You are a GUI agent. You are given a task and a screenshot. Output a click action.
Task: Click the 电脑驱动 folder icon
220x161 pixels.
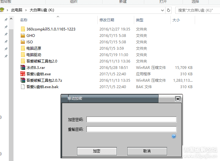point(23,55)
